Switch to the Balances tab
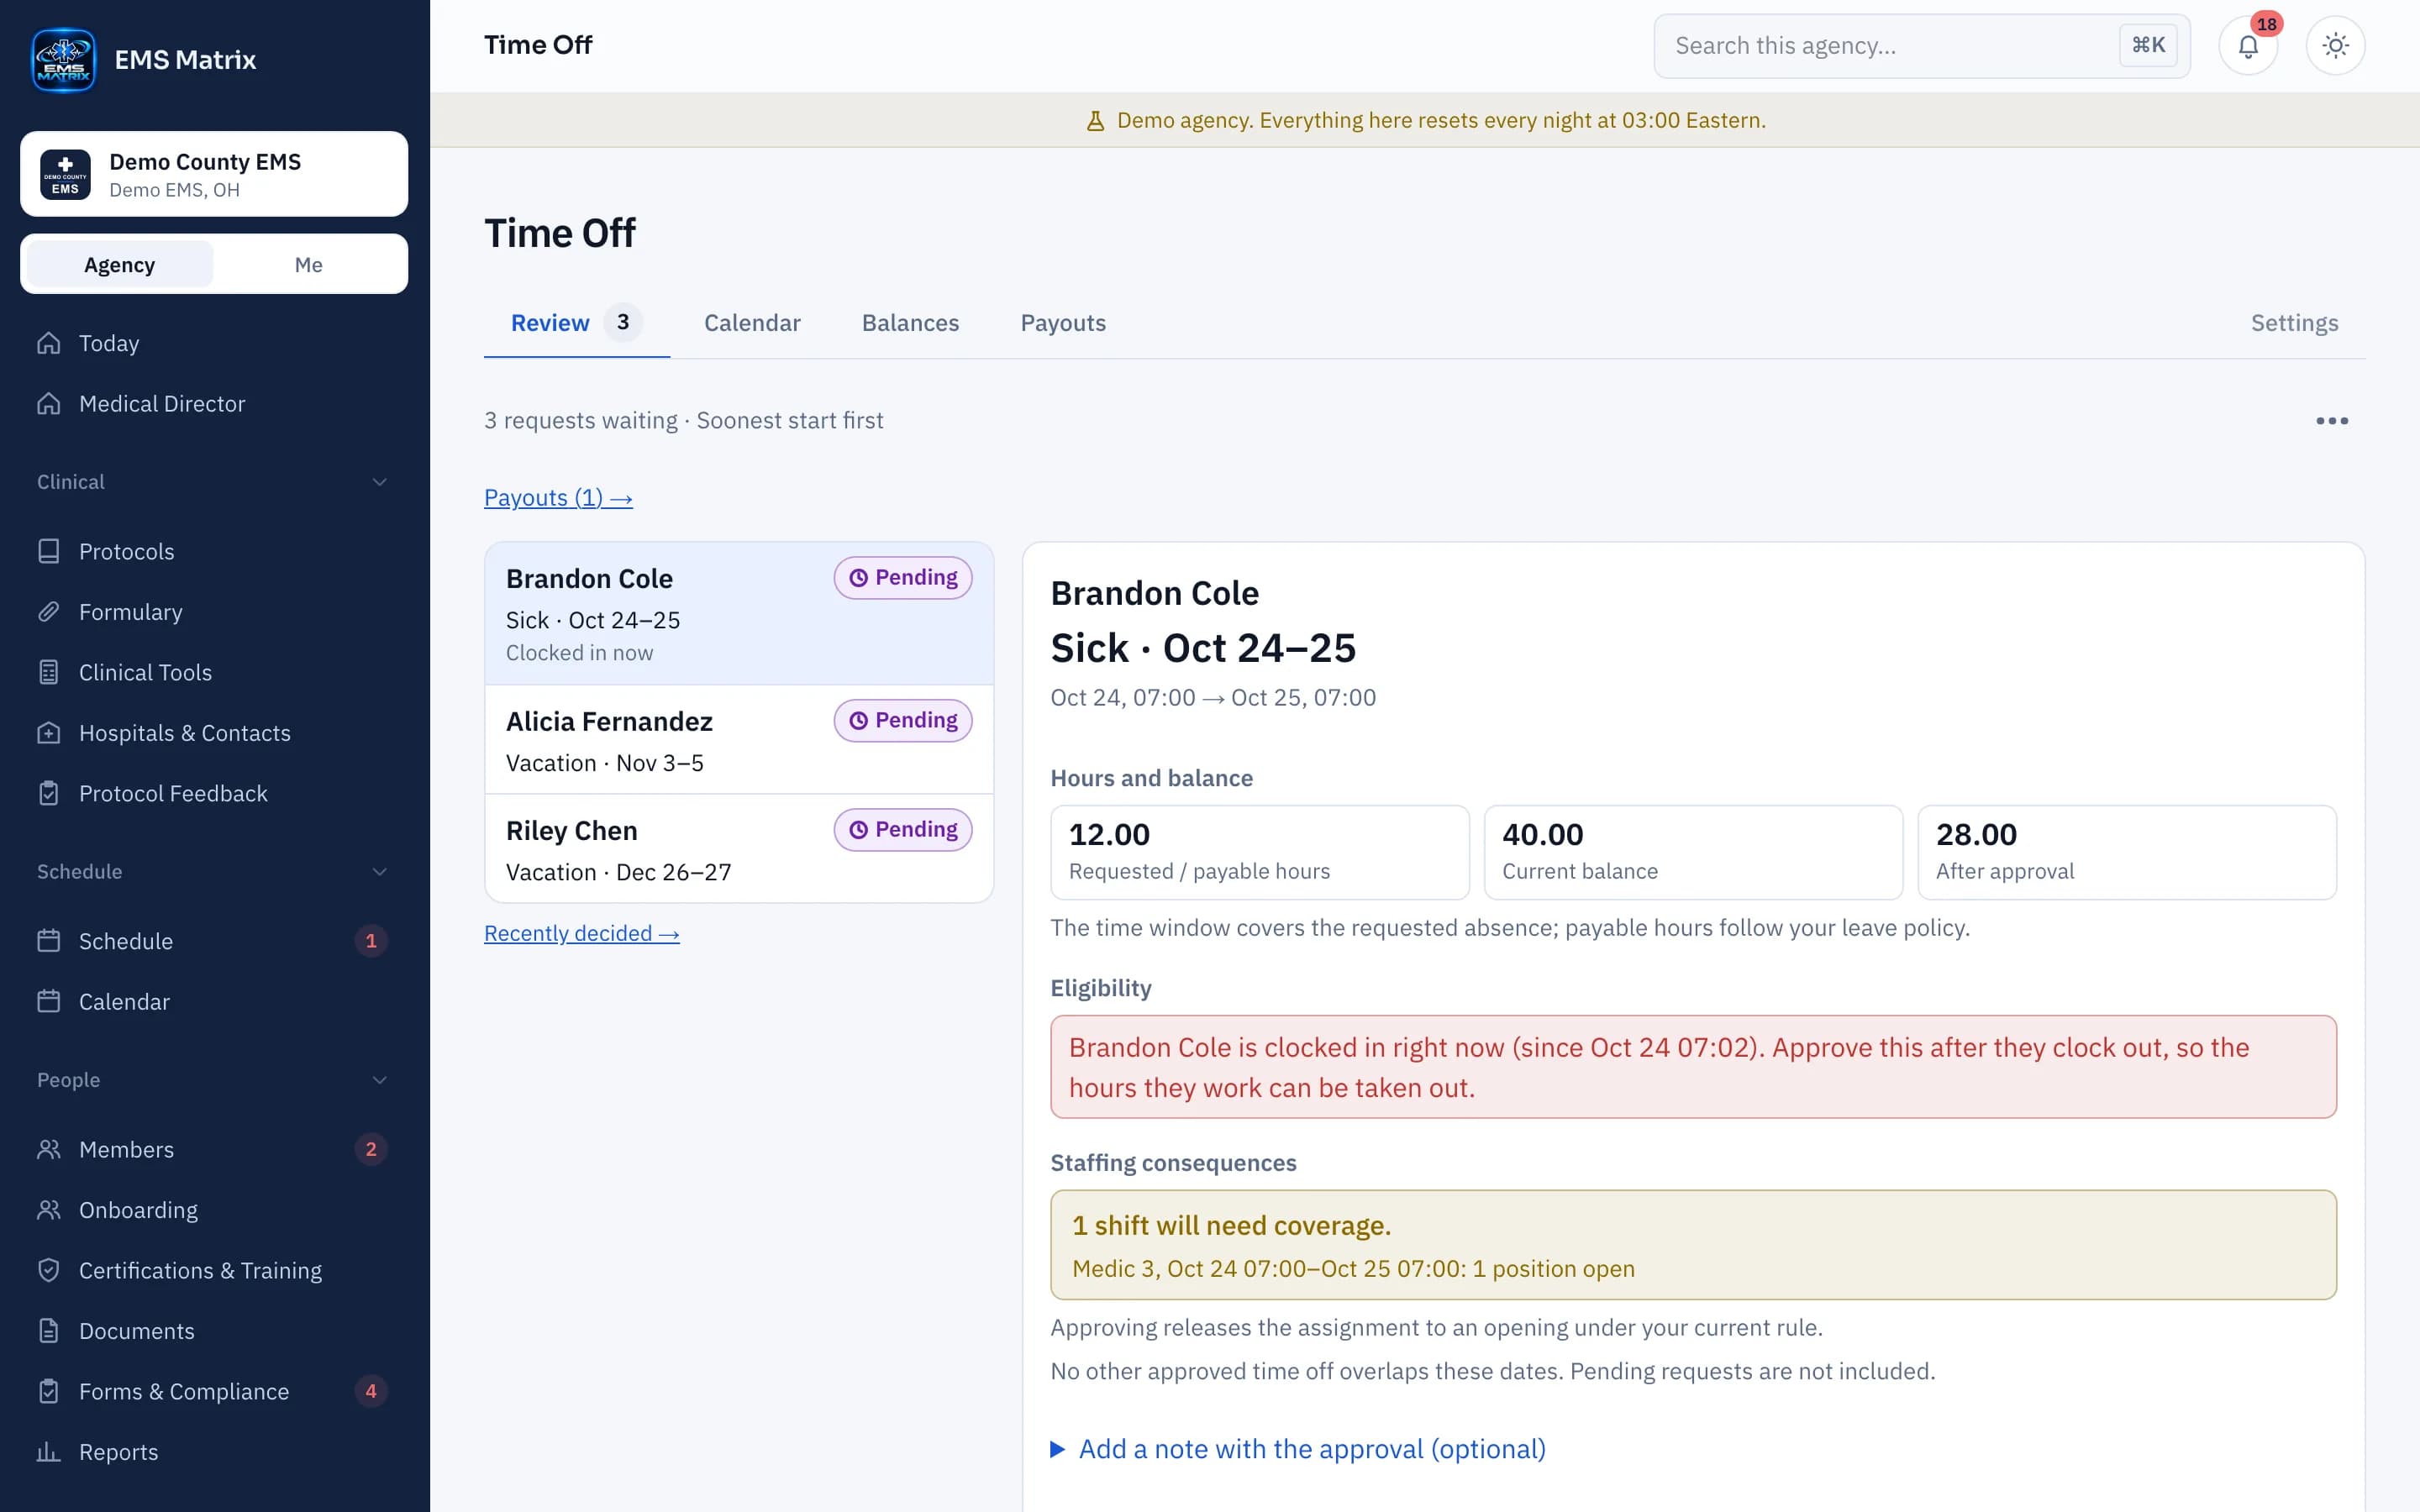This screenshot has height=1512, width=2420. coord(910,323)
